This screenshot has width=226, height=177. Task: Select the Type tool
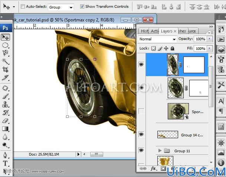point(5,163)
